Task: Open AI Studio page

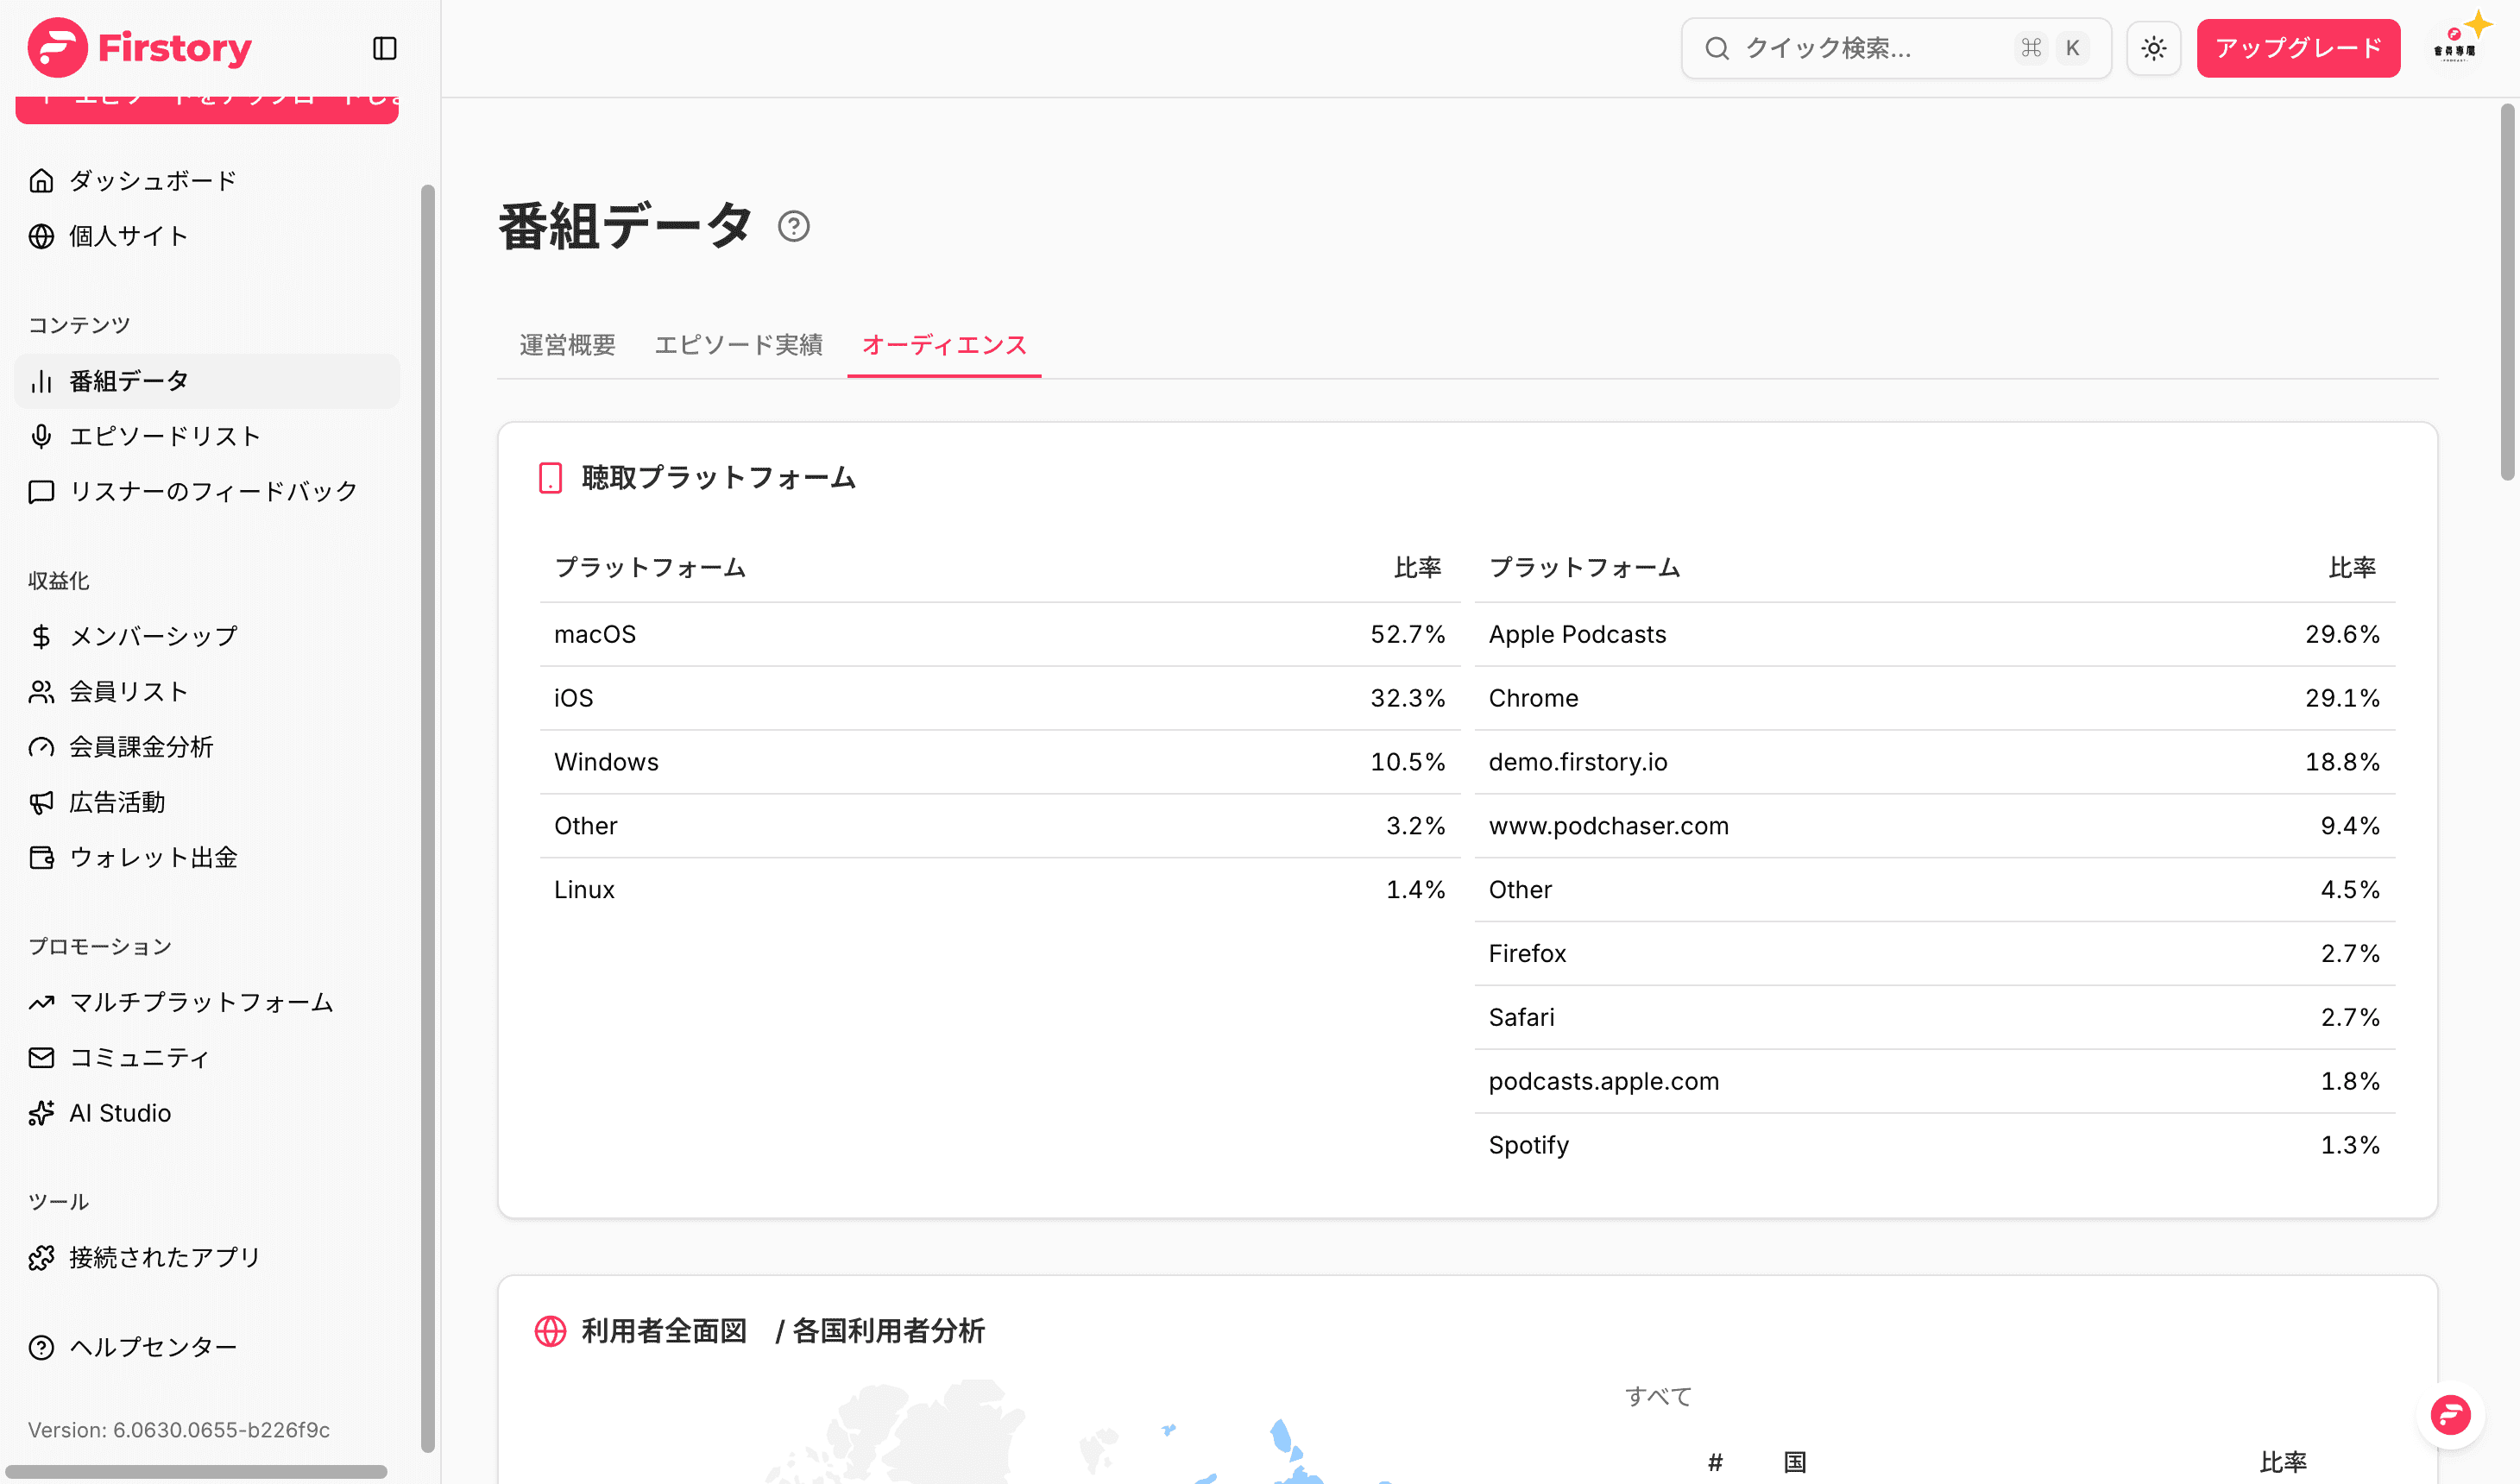Action: (207, 1113)
